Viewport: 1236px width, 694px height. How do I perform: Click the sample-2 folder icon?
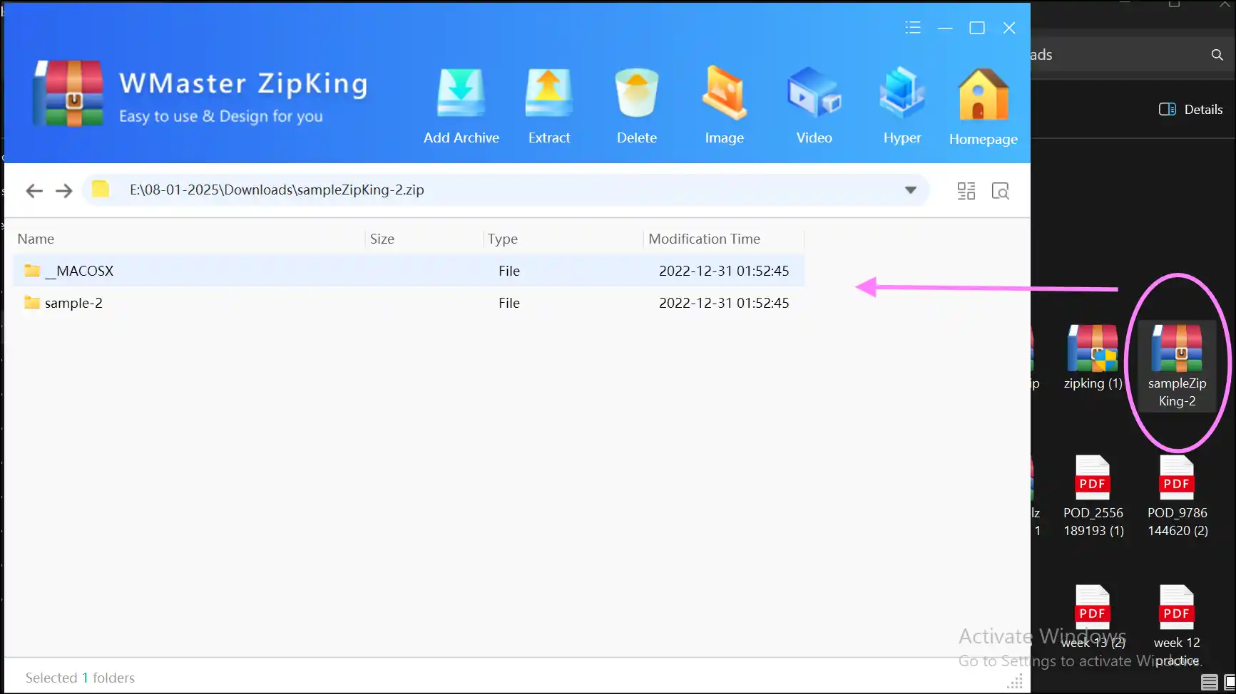click(32, 303)
